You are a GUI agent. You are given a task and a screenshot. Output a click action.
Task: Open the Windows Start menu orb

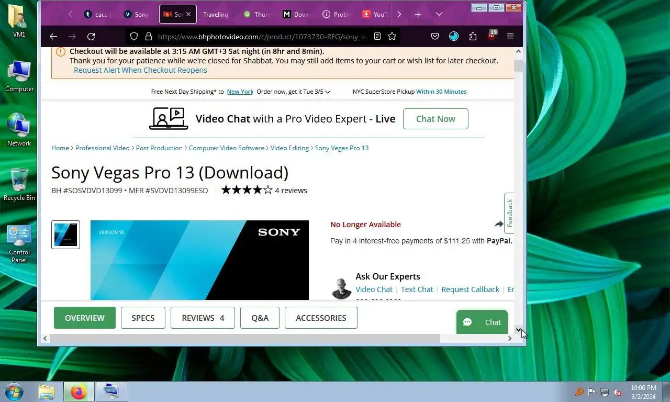[x=14, y=392]
